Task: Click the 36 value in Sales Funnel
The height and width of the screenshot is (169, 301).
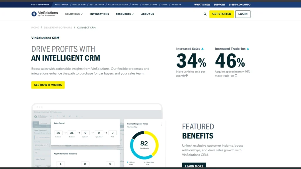Action: (x=58, y=133)
